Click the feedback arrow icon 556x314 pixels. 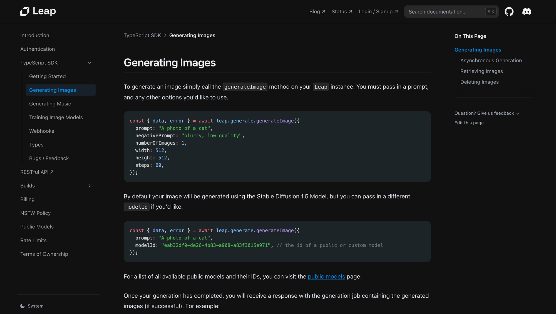[517, 113]
